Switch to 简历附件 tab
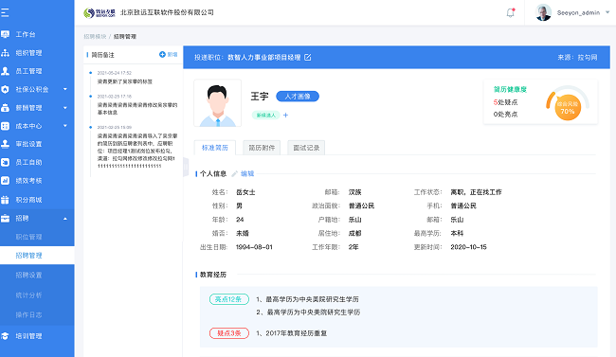The height and width of the screenshot is (357, 616). (262, 148)
